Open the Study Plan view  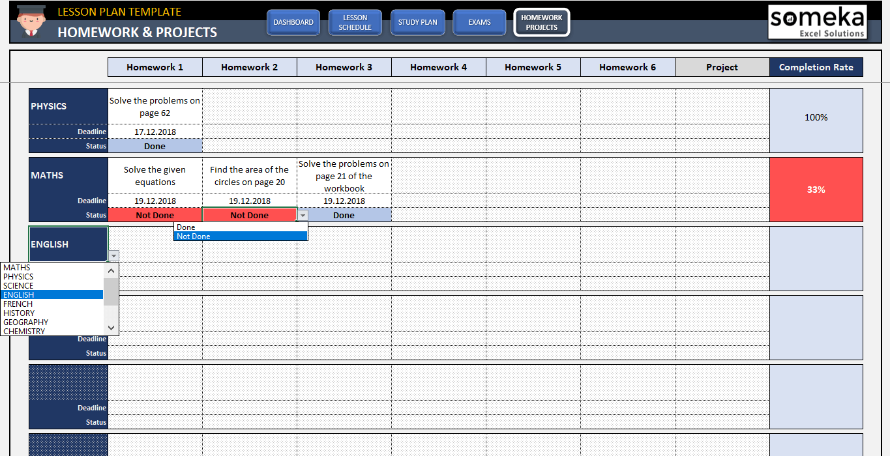(x=417, y=21)
